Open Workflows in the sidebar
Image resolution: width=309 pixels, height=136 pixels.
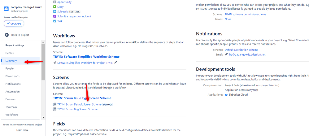click(12, 115)
